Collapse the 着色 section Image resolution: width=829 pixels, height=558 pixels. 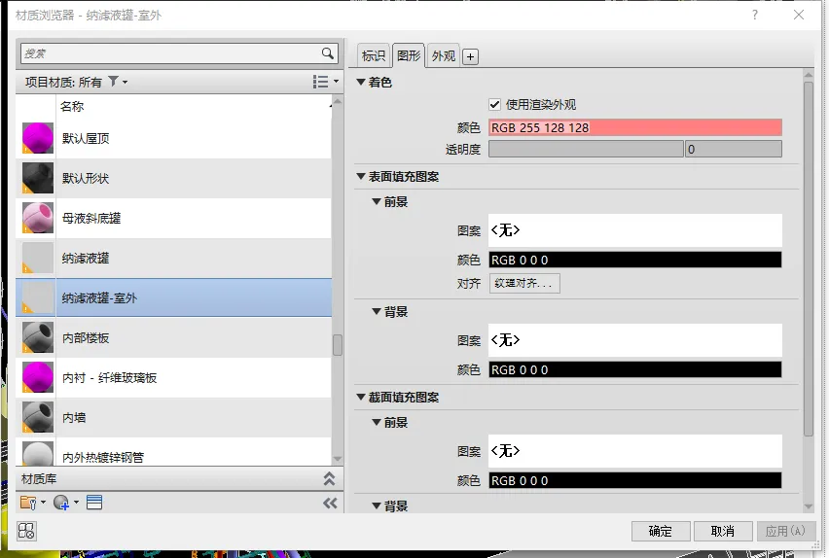[x=362, y=83]
